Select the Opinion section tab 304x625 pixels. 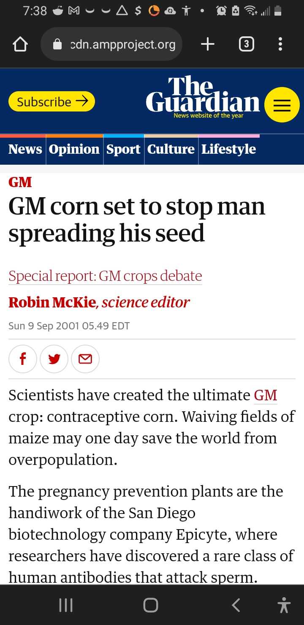coord(74,149)
